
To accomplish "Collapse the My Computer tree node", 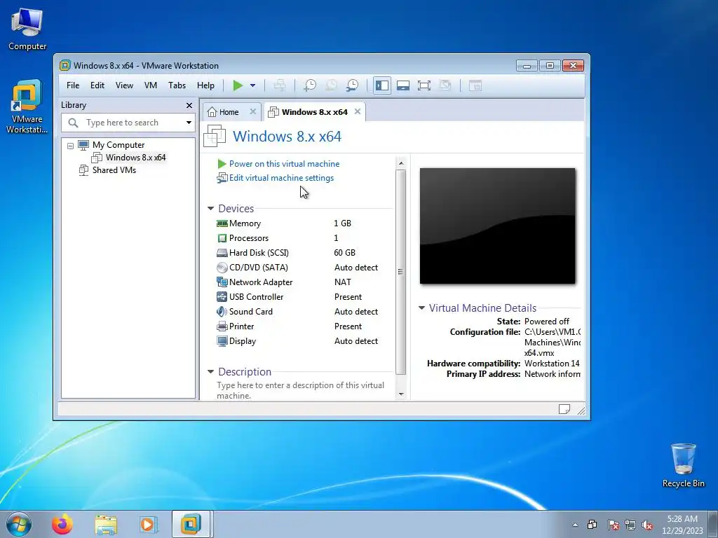I will click(x=71, y=146).
